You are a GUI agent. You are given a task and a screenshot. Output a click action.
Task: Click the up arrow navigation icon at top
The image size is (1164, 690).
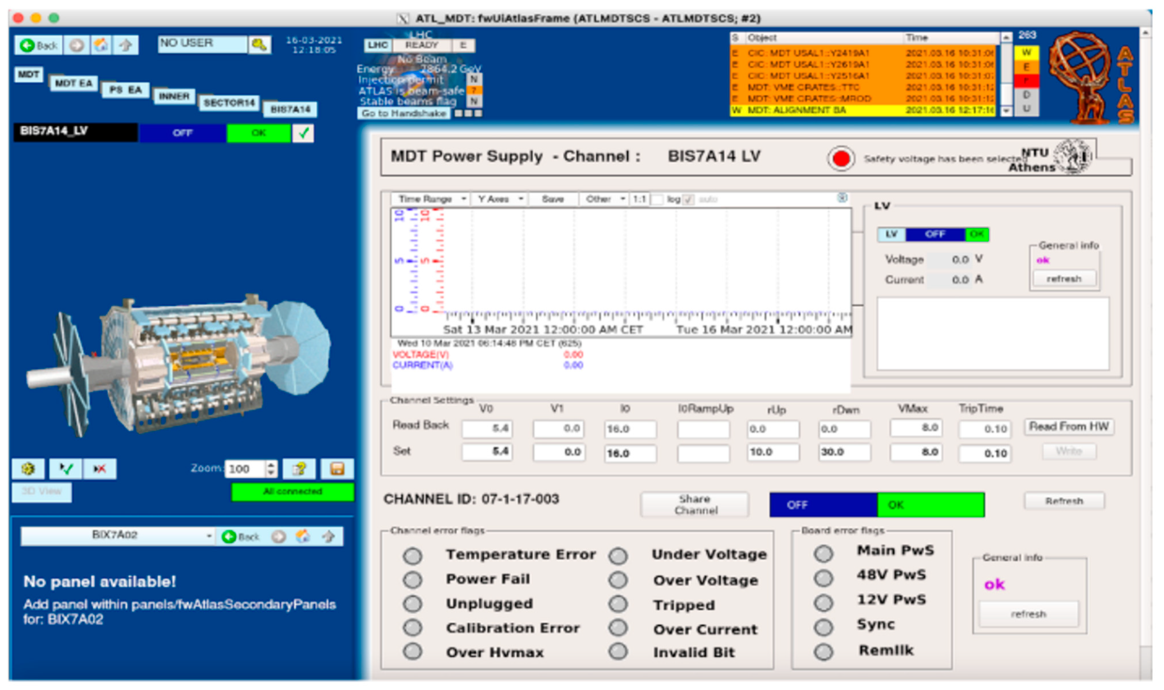tap(125, 45)
